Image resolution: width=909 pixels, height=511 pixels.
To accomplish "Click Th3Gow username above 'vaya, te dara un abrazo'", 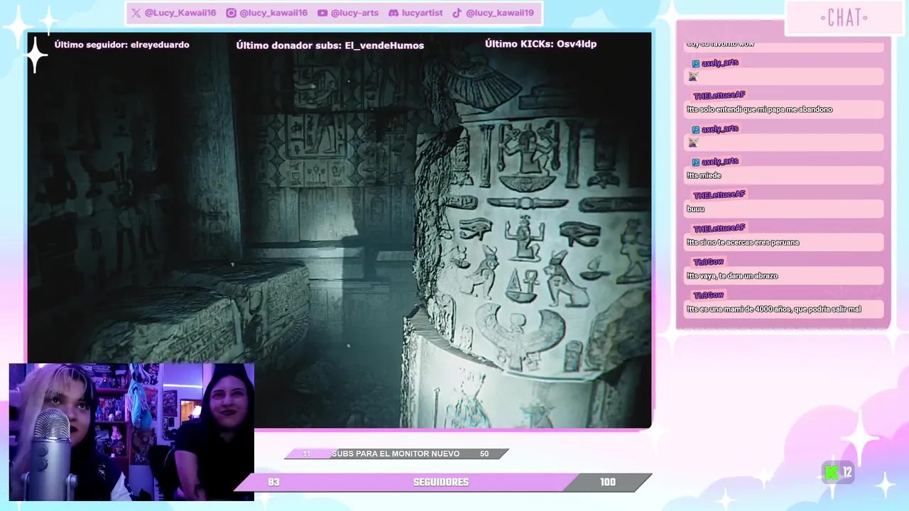I will (708, 262).
